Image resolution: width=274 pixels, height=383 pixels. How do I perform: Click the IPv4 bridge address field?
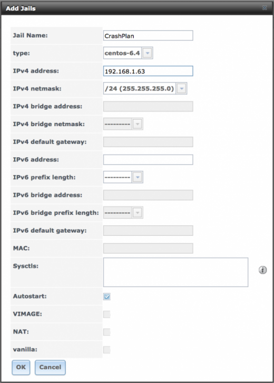[148, 107]
